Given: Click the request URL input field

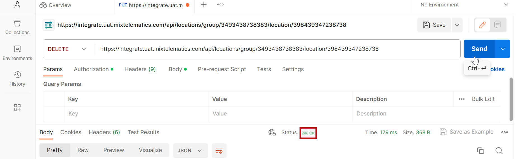Looking at the screenshot, I should point(277,49).
